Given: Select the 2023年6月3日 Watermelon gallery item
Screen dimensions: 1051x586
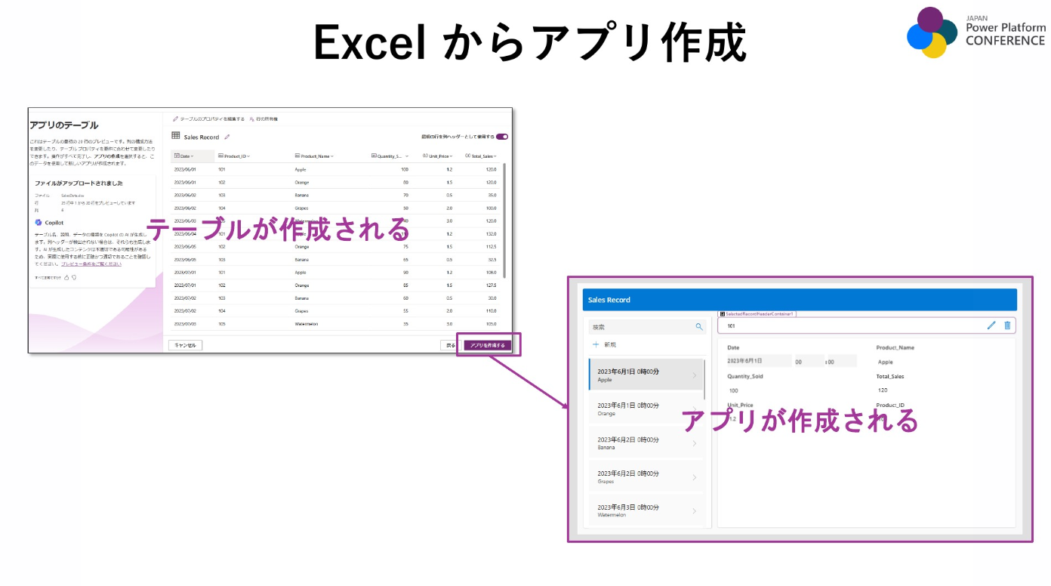Looking at the screenshot, I should [x=646, y=511].
